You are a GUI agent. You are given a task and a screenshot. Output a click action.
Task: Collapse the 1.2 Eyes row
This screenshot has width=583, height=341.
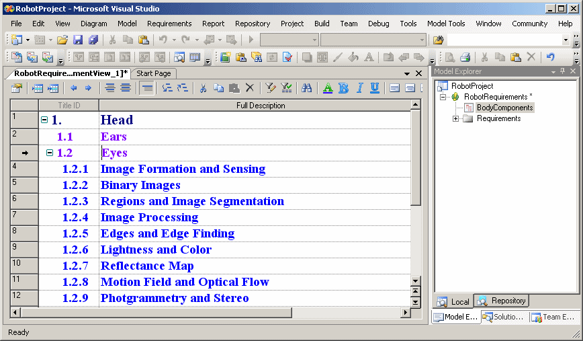pos(50,153)
